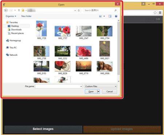Open the browser hamburger menu
This screenshot has height=135, width=164.
(x=160, y=13)
